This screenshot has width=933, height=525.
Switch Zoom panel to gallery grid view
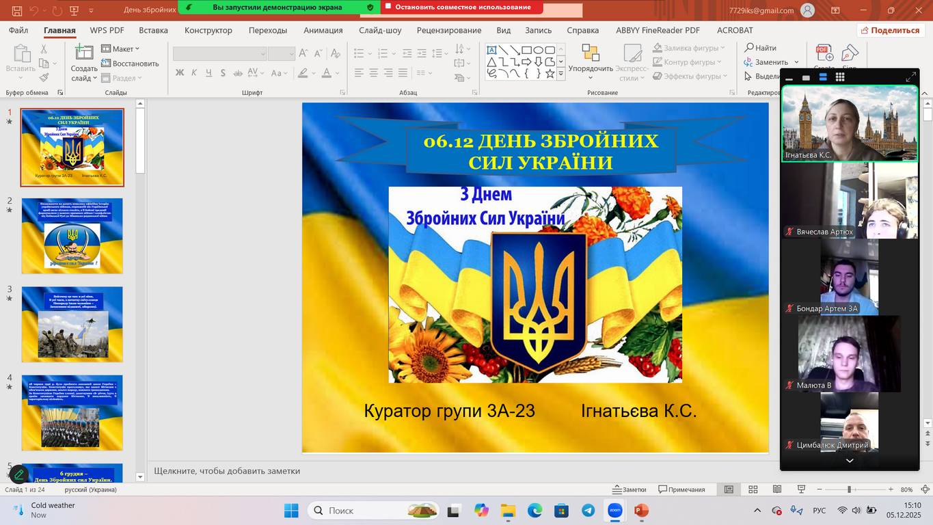(840, 77)
